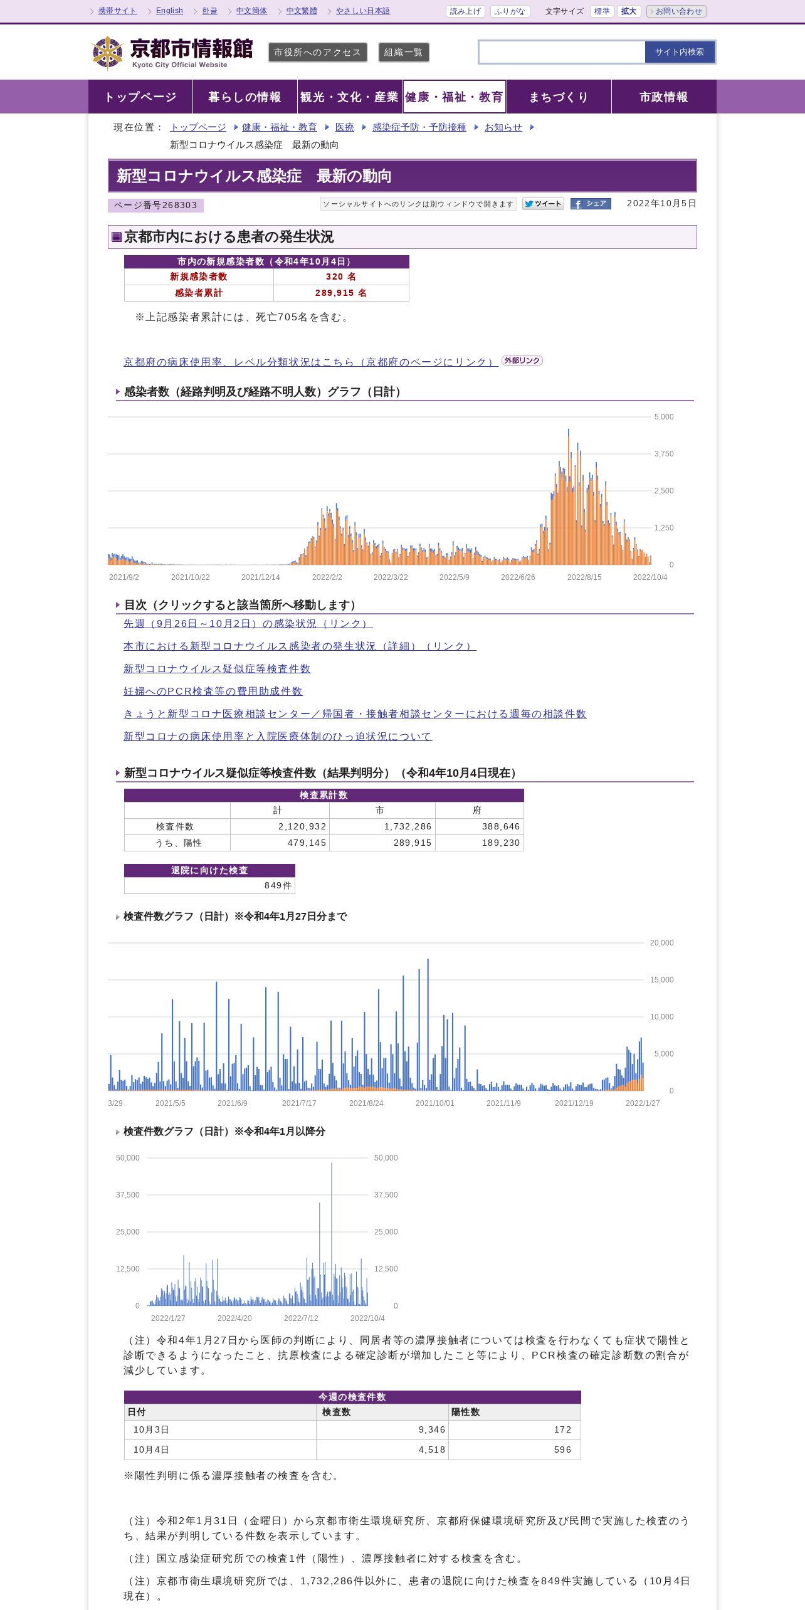This screenshot has height=1610, width=805.
Task: Open the お問い合わせ page
Action: [x=676, y=11]
